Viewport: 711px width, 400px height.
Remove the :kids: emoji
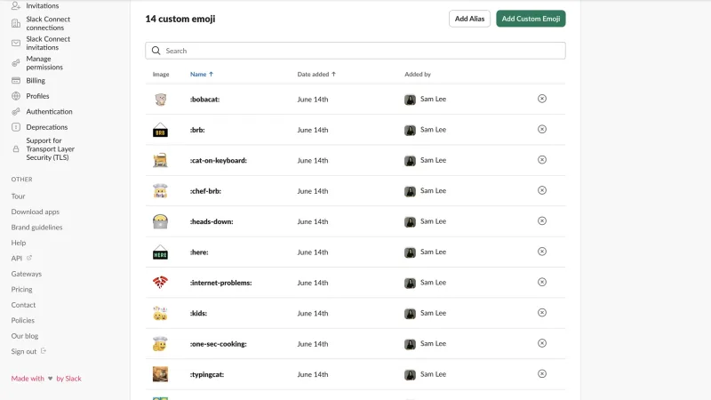pos(542,313)
